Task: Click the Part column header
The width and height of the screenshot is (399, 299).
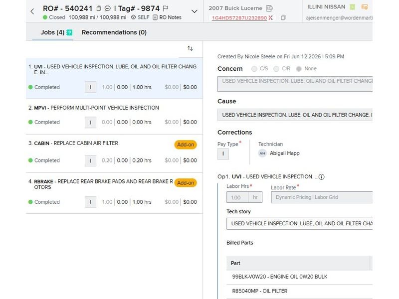Action: click(298, 263)
